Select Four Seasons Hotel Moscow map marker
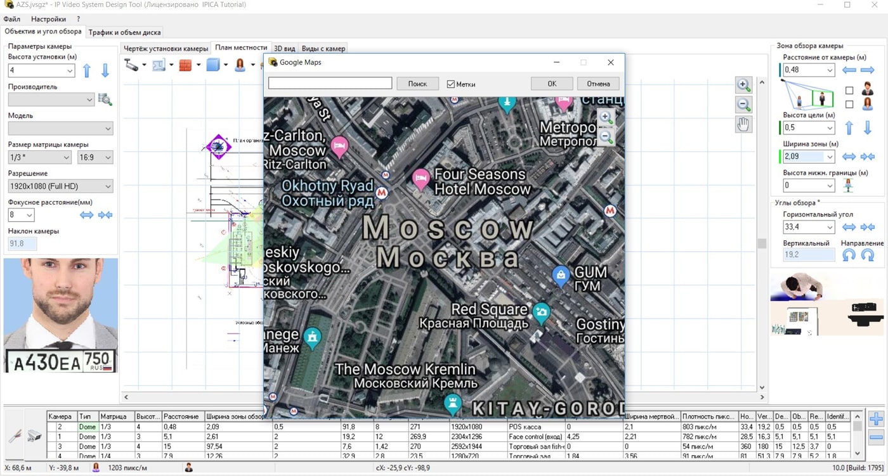This screenshot has width=888, height=476. tap(420, 179)
